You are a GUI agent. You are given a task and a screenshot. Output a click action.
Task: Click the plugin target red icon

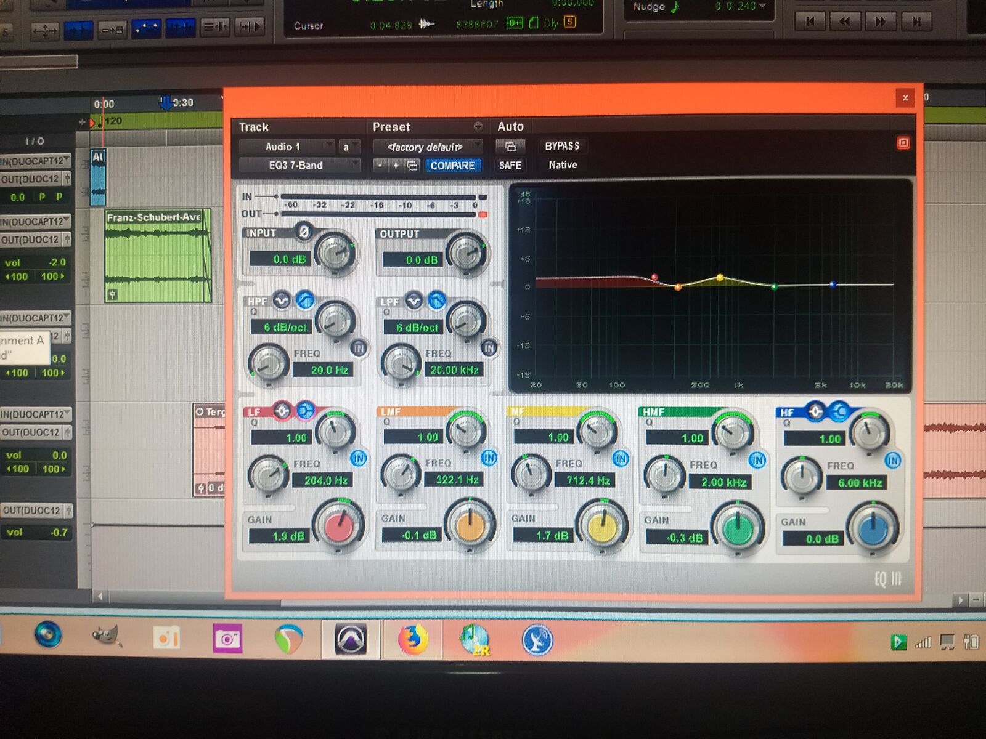tap(903, 143)
